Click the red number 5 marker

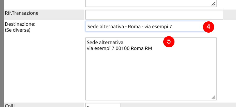click(x=169, y=42)
